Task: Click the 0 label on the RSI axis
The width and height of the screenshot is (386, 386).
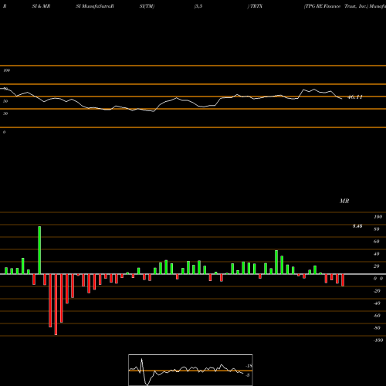Action: coord(4,132)
